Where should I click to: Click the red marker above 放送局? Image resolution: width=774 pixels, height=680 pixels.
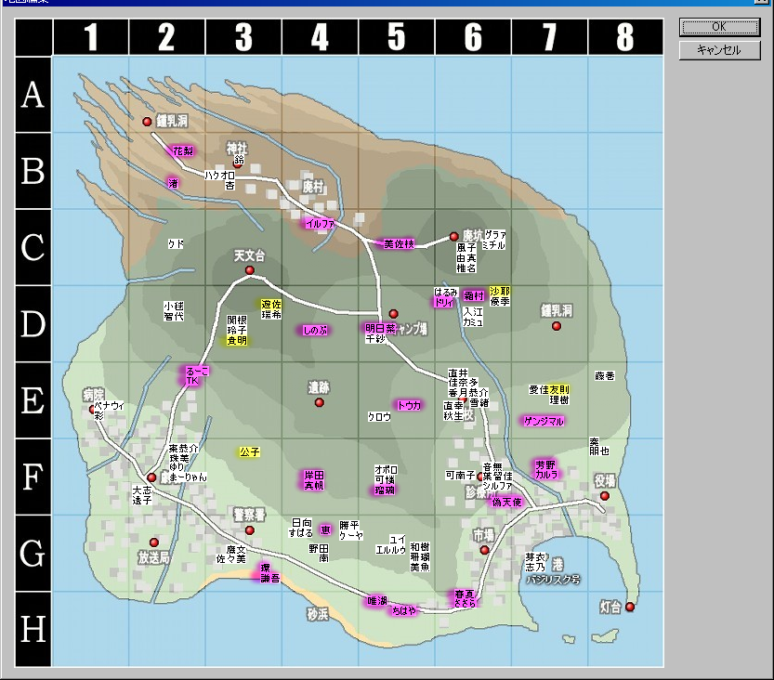tap(154, 543)
